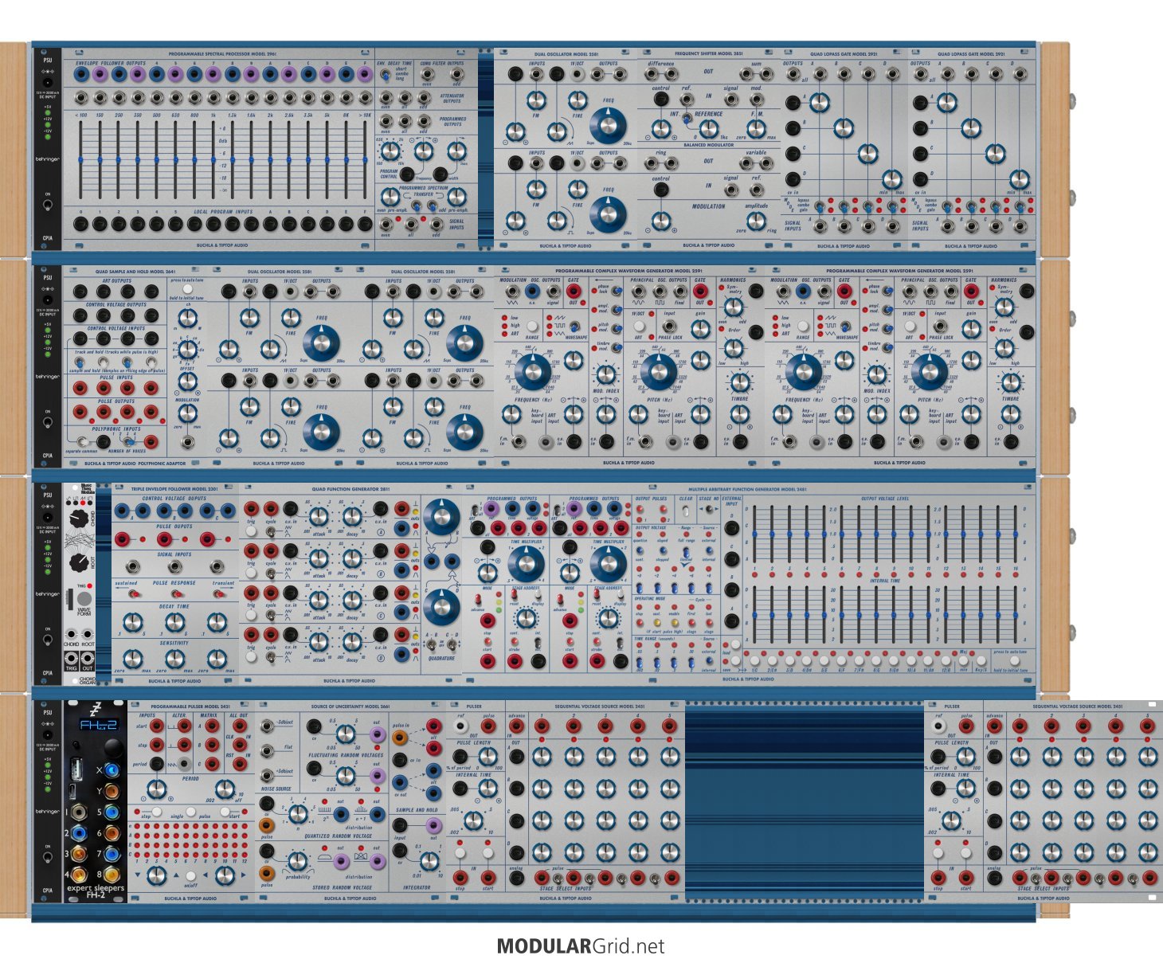Click the USB-A port on the FH-2
The height and width of the screenshot is (963, 1163).
pyautogui.click(x=75, y=768)
